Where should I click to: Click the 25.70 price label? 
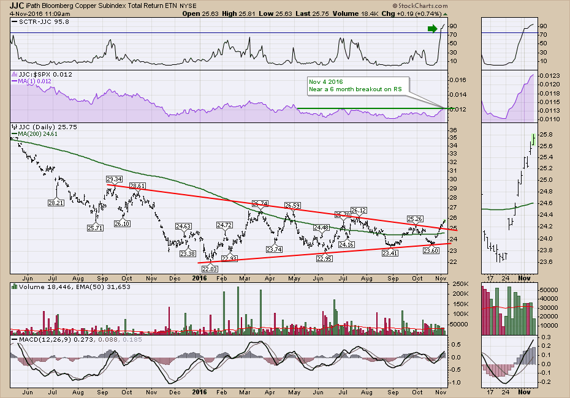click(x=342, y=215)
